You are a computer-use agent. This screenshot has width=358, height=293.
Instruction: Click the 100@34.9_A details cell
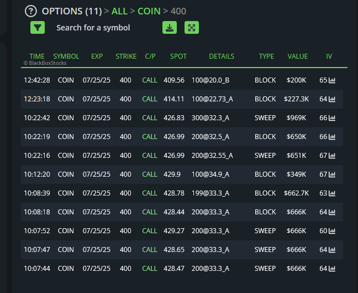pyautogui.click(x=210, y=174)
